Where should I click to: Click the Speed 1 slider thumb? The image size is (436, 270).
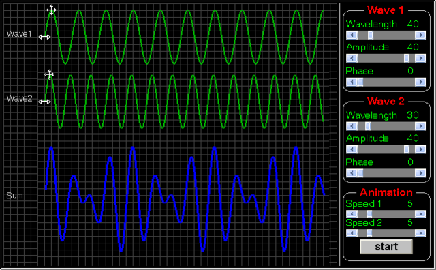pyautogui.click(x=369, y=214)
